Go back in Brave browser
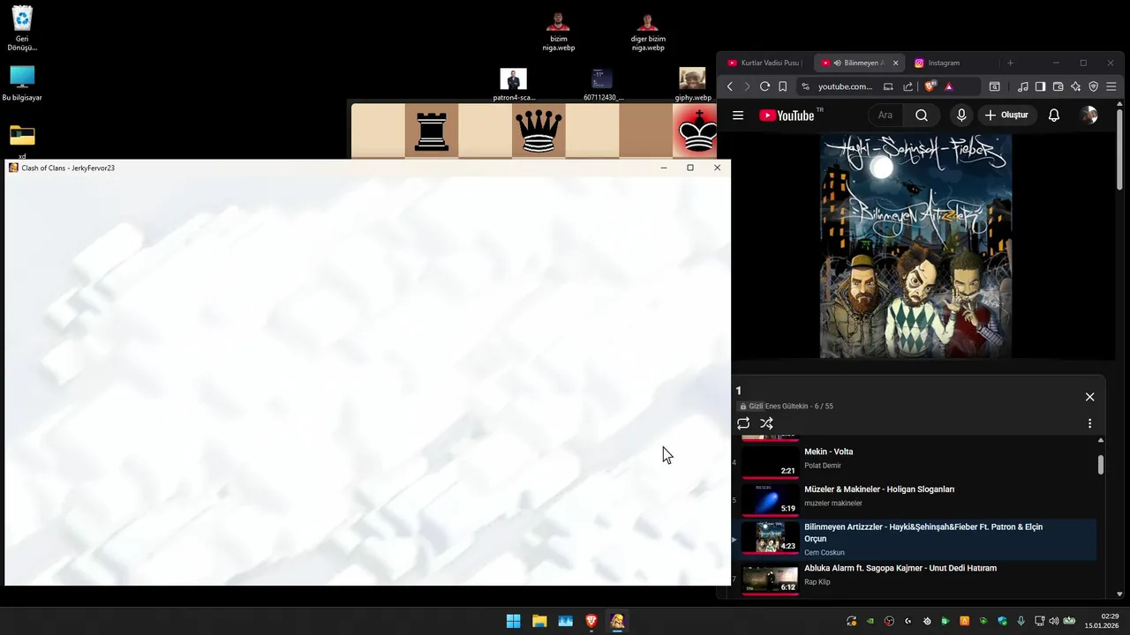This screenshot has height=635, width=1130. (x=730, y=86)
